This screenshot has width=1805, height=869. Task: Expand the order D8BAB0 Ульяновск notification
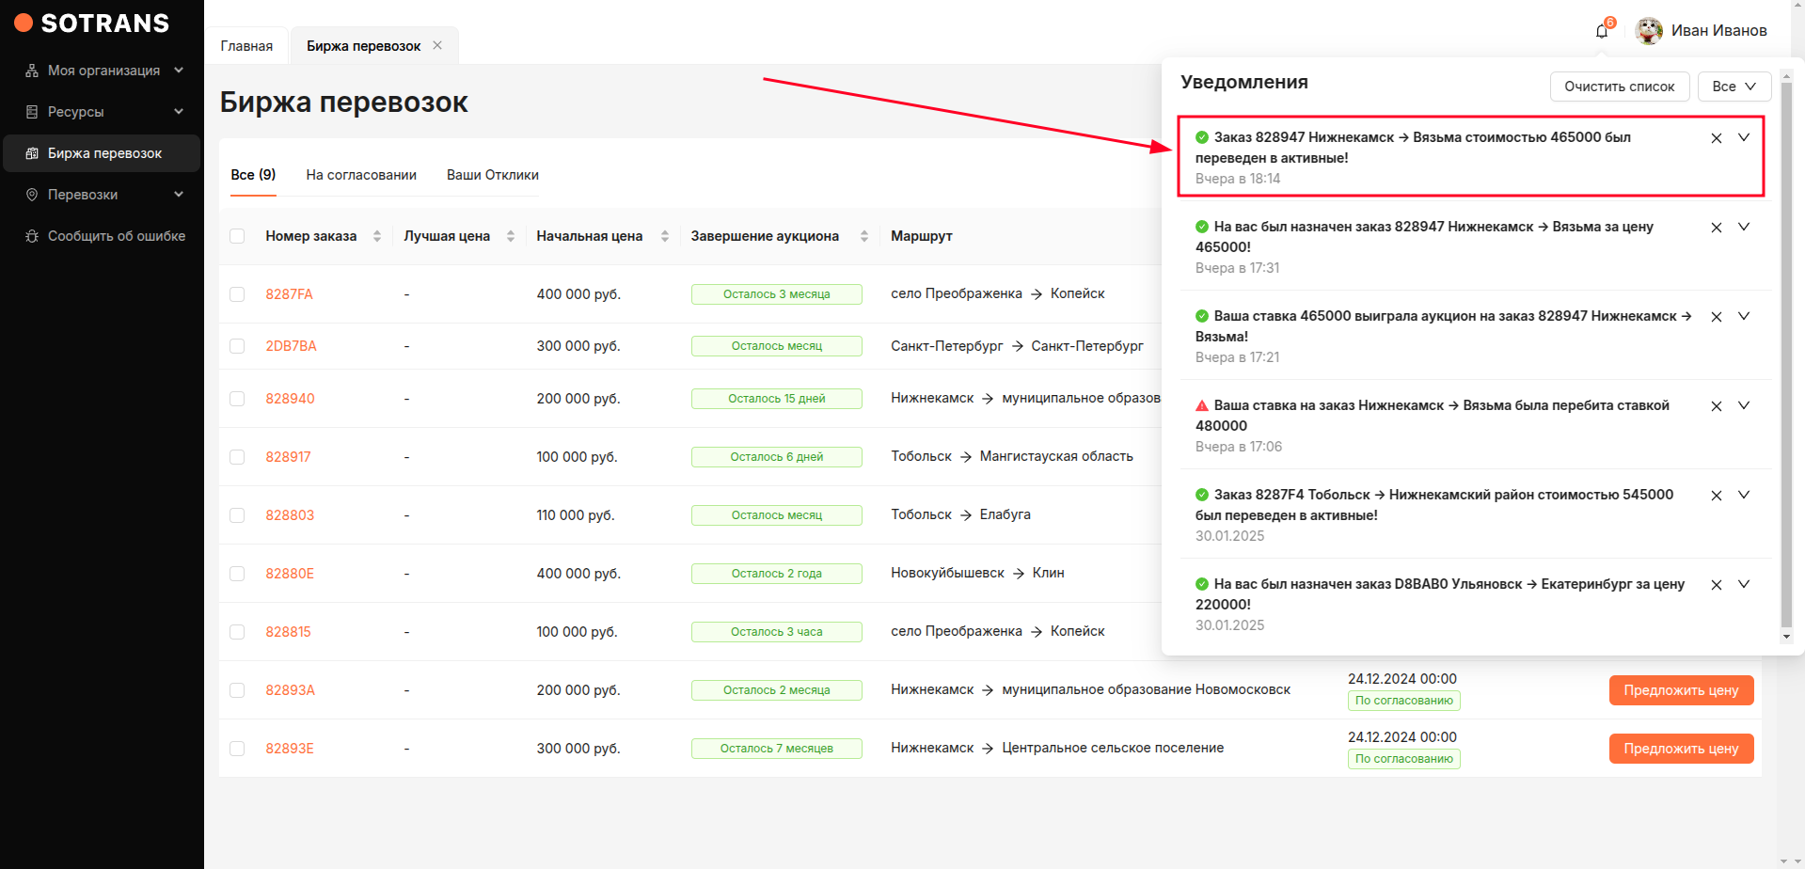pyautogui.click(x=1743, y=584)
